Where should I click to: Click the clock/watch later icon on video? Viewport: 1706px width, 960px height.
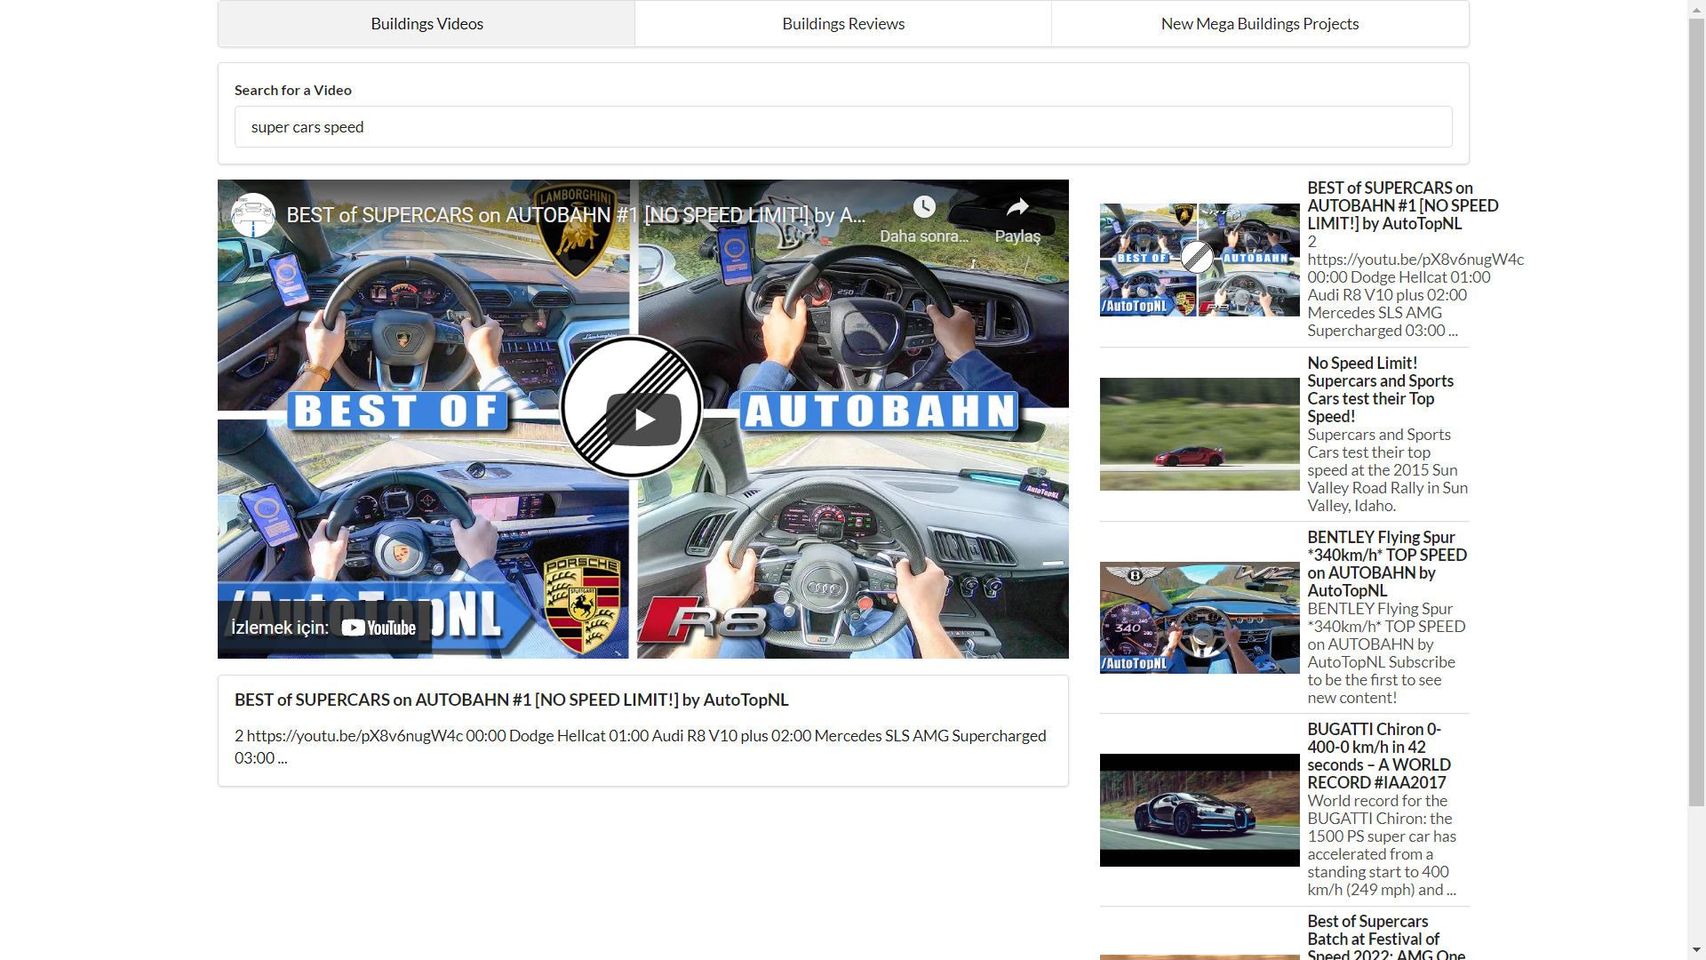pos(924,207)
